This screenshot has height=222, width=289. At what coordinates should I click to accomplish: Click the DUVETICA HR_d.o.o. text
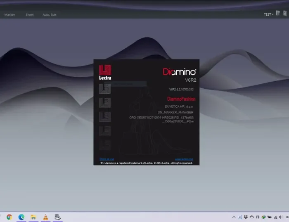point(179,106)
